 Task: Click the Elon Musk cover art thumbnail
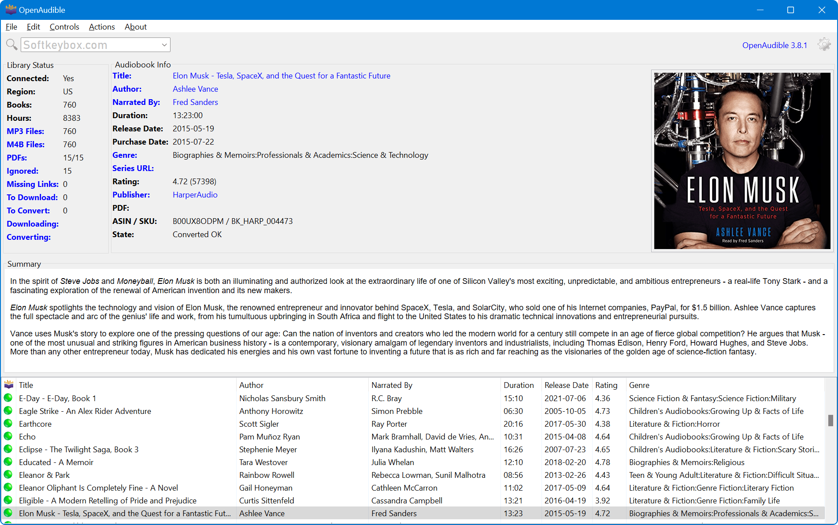742,160
